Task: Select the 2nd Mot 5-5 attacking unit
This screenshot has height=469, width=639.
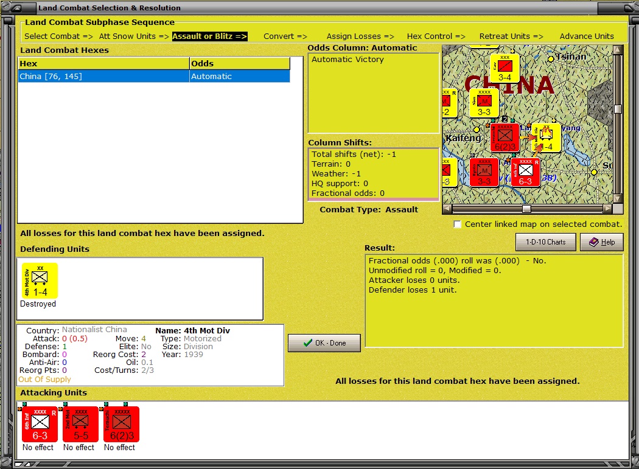Action: (x=80, y=424)
